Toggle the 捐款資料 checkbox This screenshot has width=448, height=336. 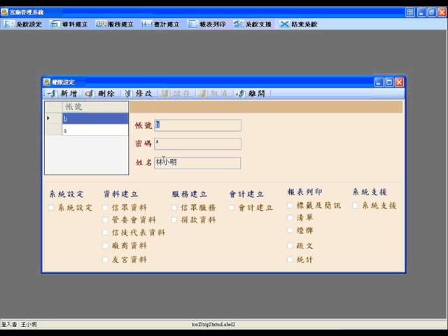pyautogui.click(x=174, y=220)
